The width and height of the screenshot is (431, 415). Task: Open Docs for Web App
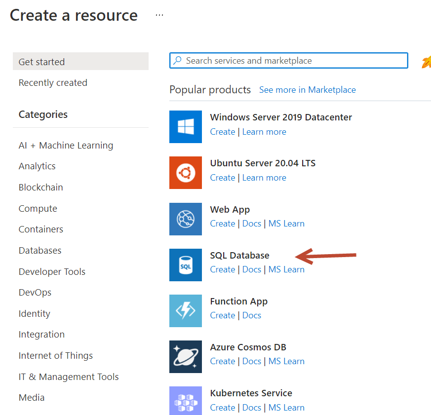[252, 223]
